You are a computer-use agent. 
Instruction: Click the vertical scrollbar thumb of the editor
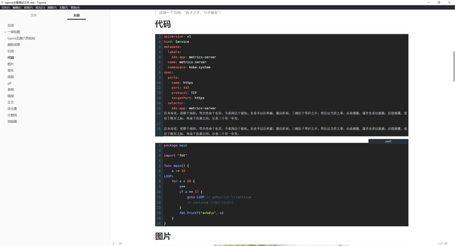click(454, 66)
